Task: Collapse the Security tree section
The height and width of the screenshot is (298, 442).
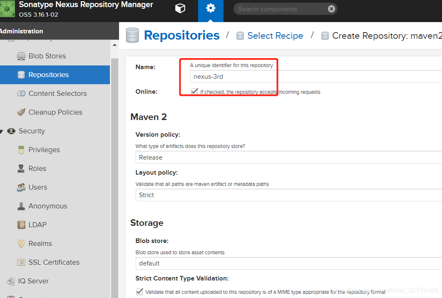Action: pos(2,131)
